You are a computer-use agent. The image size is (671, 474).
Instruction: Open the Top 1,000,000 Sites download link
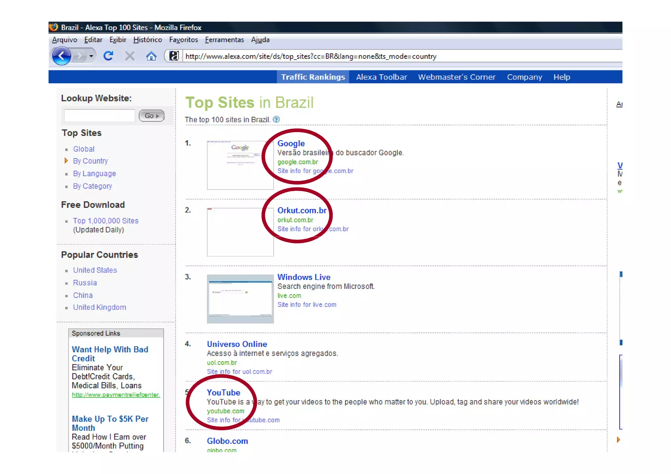(105, 221)
